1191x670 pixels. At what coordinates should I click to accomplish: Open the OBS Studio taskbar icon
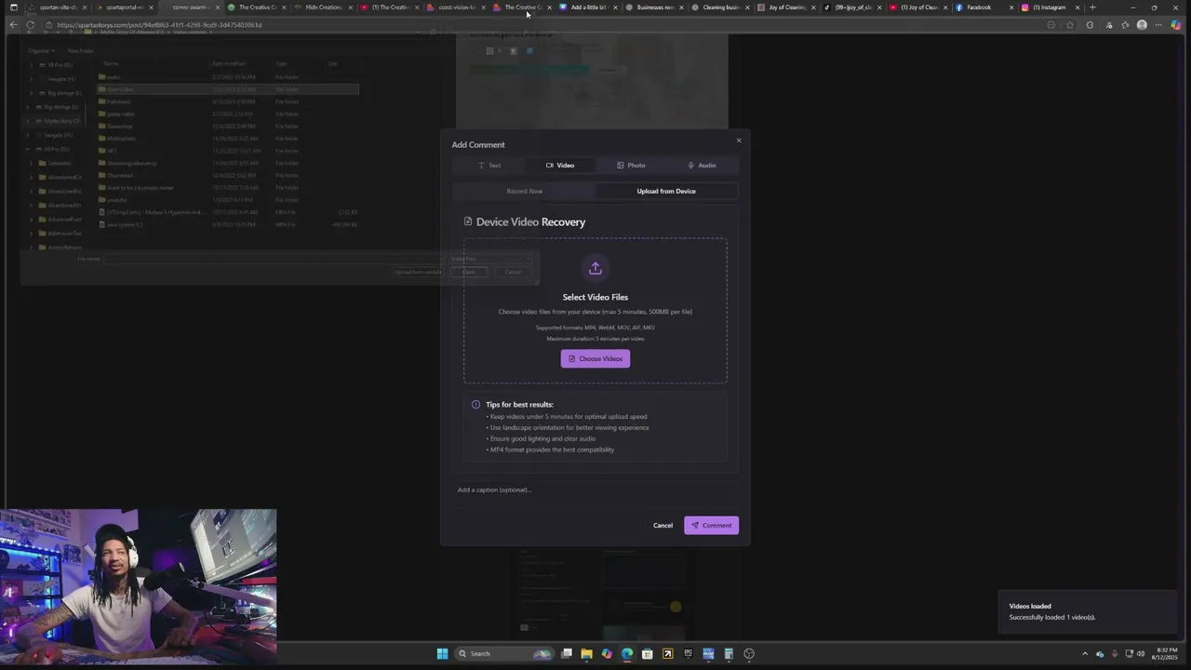pyautogui.click(x=749, y=653)
